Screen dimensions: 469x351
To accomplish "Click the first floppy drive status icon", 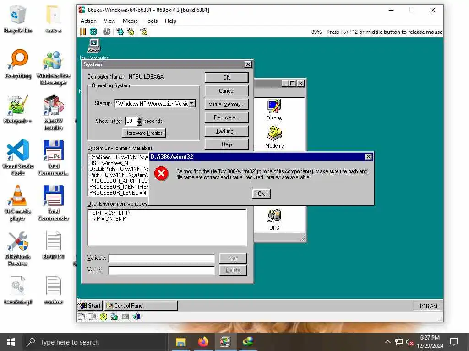I will [x=82, y=317].
